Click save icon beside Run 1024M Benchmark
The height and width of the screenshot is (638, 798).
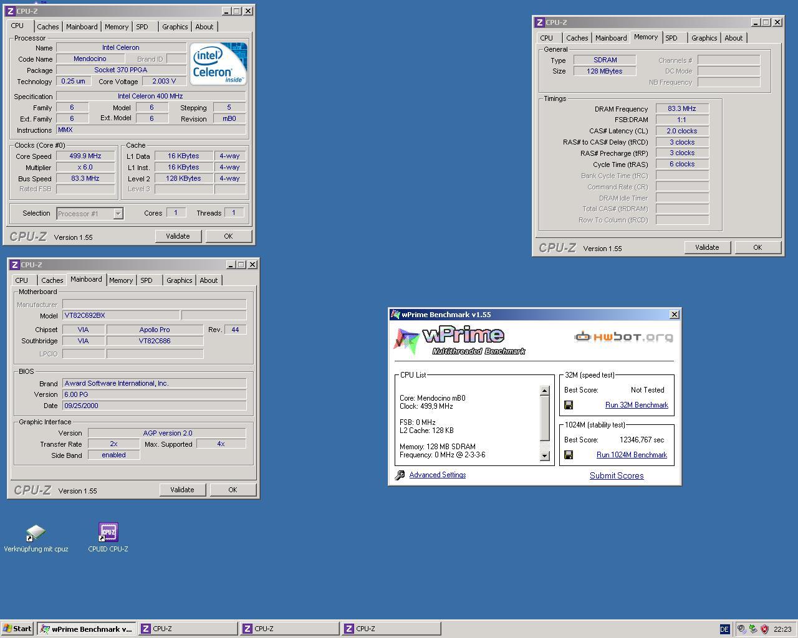pos(569,455)
